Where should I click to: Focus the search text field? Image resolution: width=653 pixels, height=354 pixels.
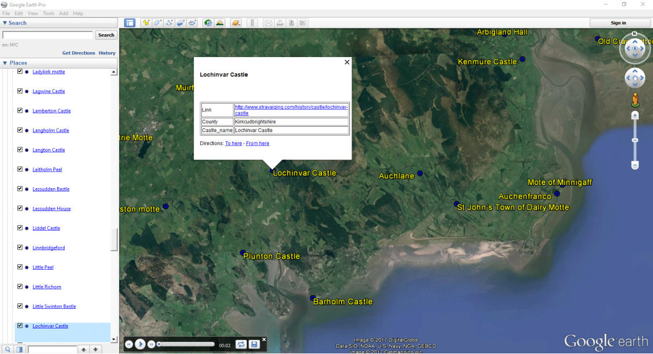pyautogui.click(x=48, y=35)
